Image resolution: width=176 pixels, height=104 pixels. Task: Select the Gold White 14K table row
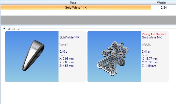(76, 7)
